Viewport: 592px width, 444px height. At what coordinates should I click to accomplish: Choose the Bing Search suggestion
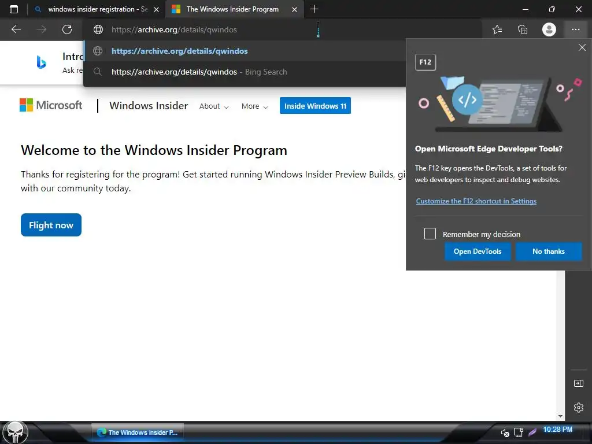coord(245,72)
